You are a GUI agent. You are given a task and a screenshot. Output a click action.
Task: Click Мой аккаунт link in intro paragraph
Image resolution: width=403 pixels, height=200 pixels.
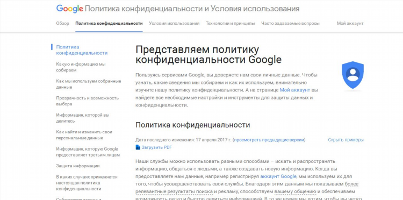(295, 90)
